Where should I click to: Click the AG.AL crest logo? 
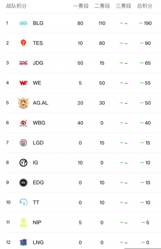point(23,103)
